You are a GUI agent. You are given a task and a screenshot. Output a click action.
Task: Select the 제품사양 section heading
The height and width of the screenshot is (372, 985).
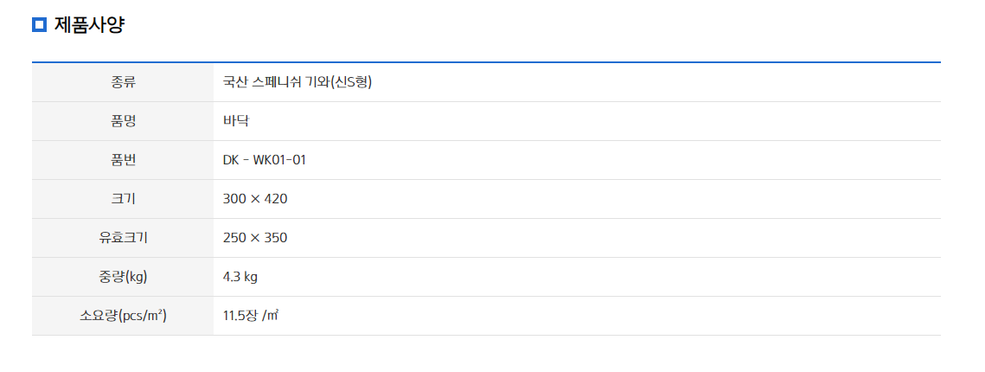(89, 25)
